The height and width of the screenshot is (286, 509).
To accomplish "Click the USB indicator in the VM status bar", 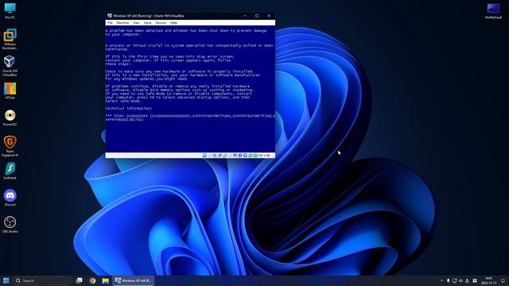I will (225, 156).
